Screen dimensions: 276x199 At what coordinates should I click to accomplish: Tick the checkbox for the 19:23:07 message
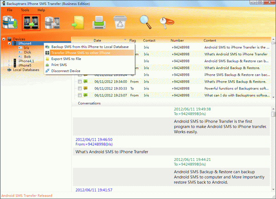(x=80, y=95)
